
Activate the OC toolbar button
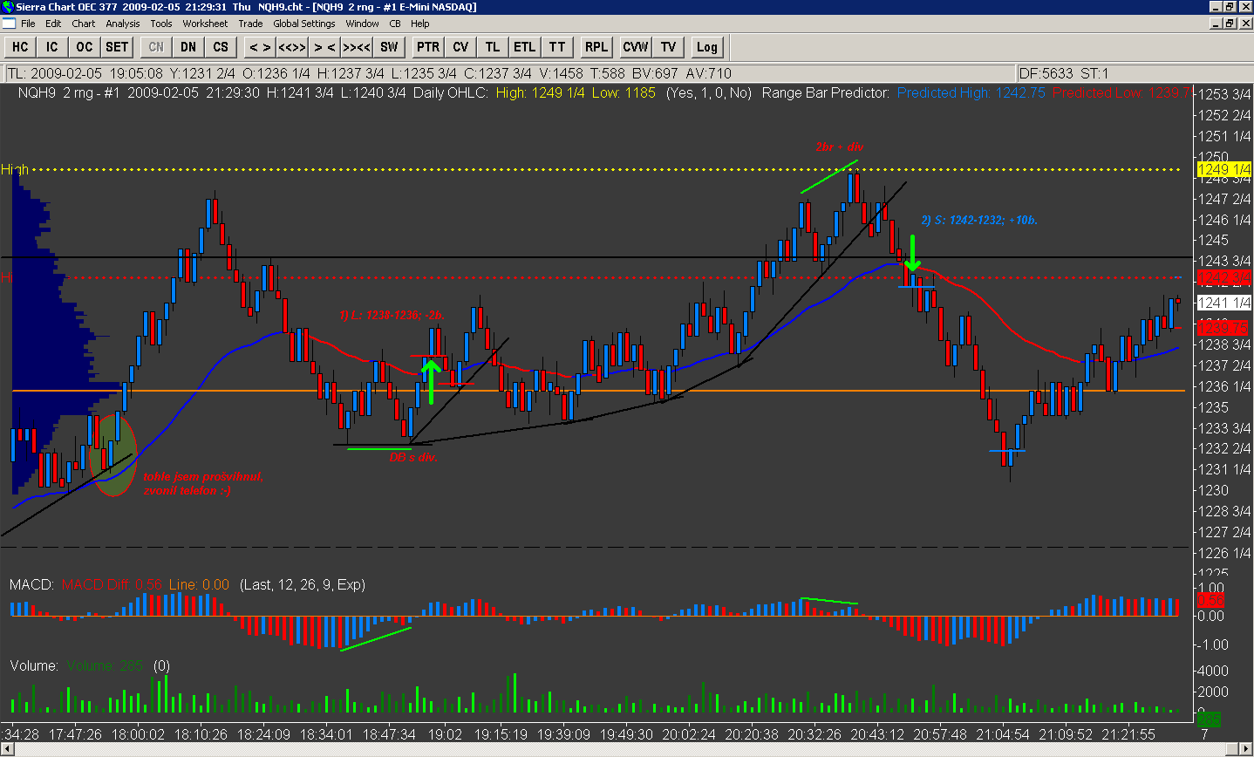pyautogui.click(x=84, y=47)
